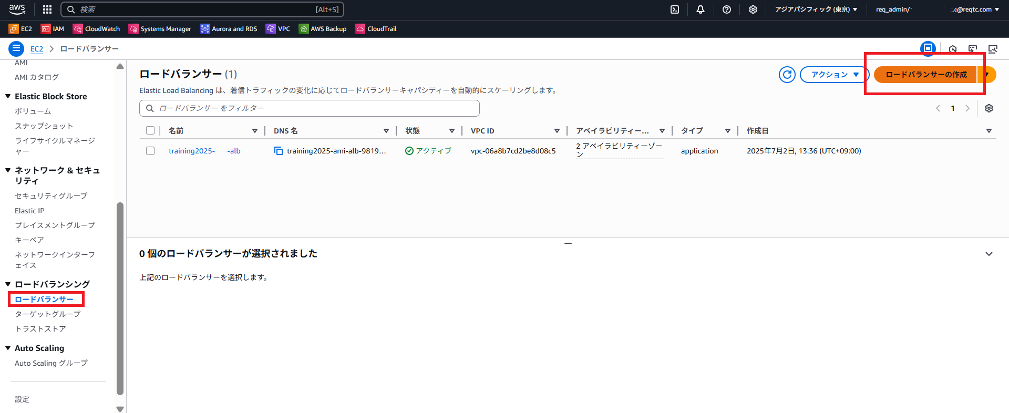The image size is (1009, 413).
Task: Open トラストストア in the sidebar
Action: [x=40, y=329]
